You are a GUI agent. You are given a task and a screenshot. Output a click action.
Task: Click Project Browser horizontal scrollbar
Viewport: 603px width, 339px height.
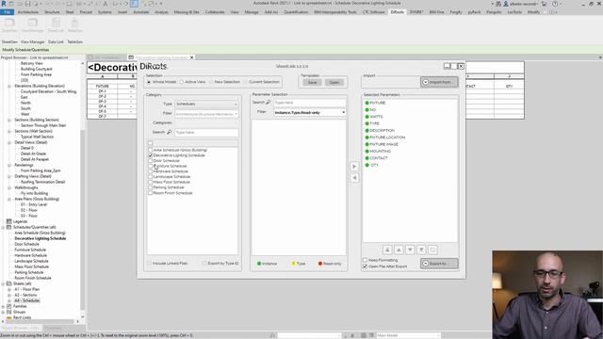tap(40, 321)
